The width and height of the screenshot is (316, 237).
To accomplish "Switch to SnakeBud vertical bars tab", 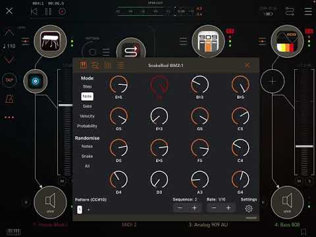I will [x=107, y=65].
